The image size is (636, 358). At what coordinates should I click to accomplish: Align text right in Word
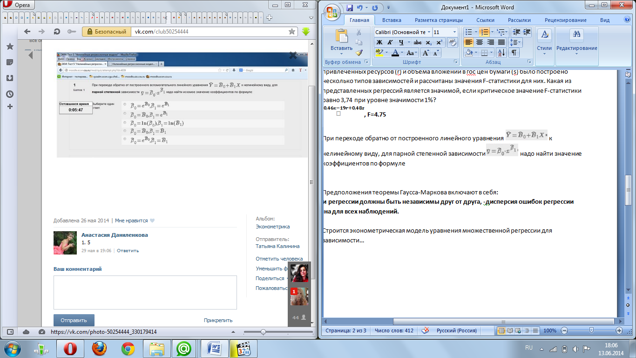[x=490, y=42]
